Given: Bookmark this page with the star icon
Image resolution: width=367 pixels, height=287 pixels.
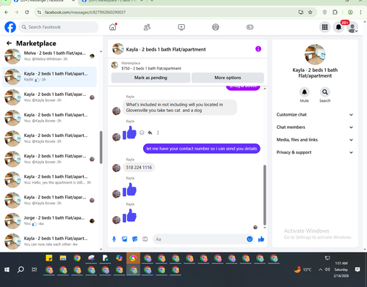Looking at the screenshot, I should click(310, 12).
